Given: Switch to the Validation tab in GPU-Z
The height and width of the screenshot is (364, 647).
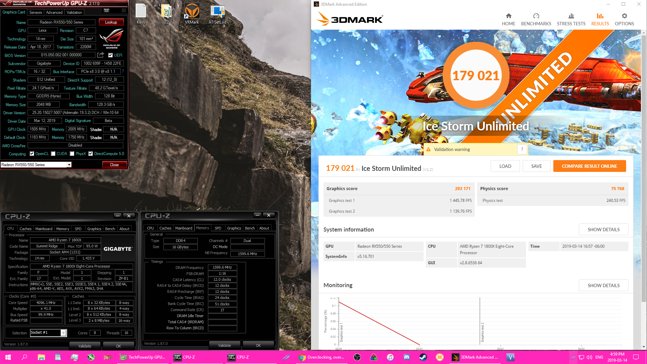Looking at the screenshot, I should 74,12.
